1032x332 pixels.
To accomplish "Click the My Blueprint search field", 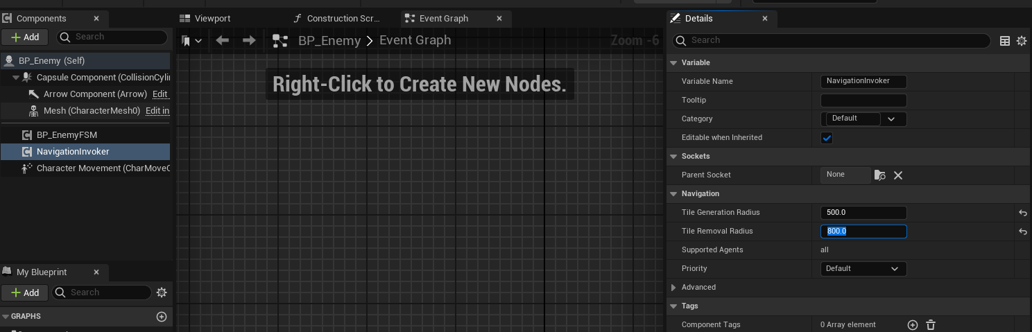I will coord(102,292).
